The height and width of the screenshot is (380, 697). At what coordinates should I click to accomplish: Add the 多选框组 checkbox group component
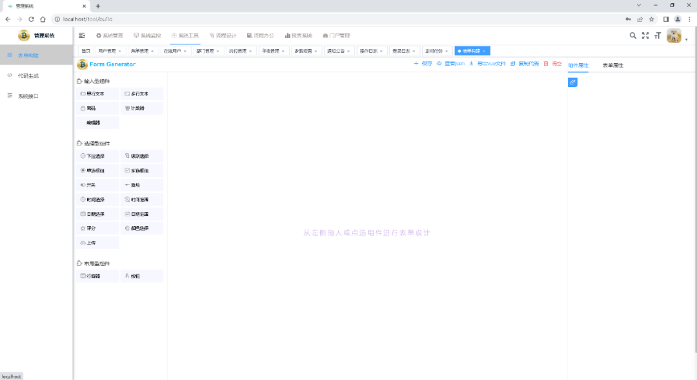tap(141, 170)
